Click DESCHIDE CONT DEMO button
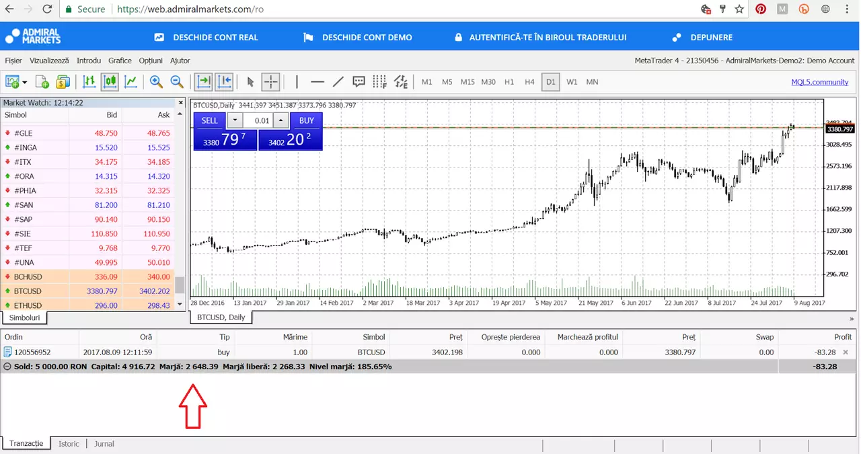This screenshot has height=454, width=861. pyautogui.click(x=357, y=38)
